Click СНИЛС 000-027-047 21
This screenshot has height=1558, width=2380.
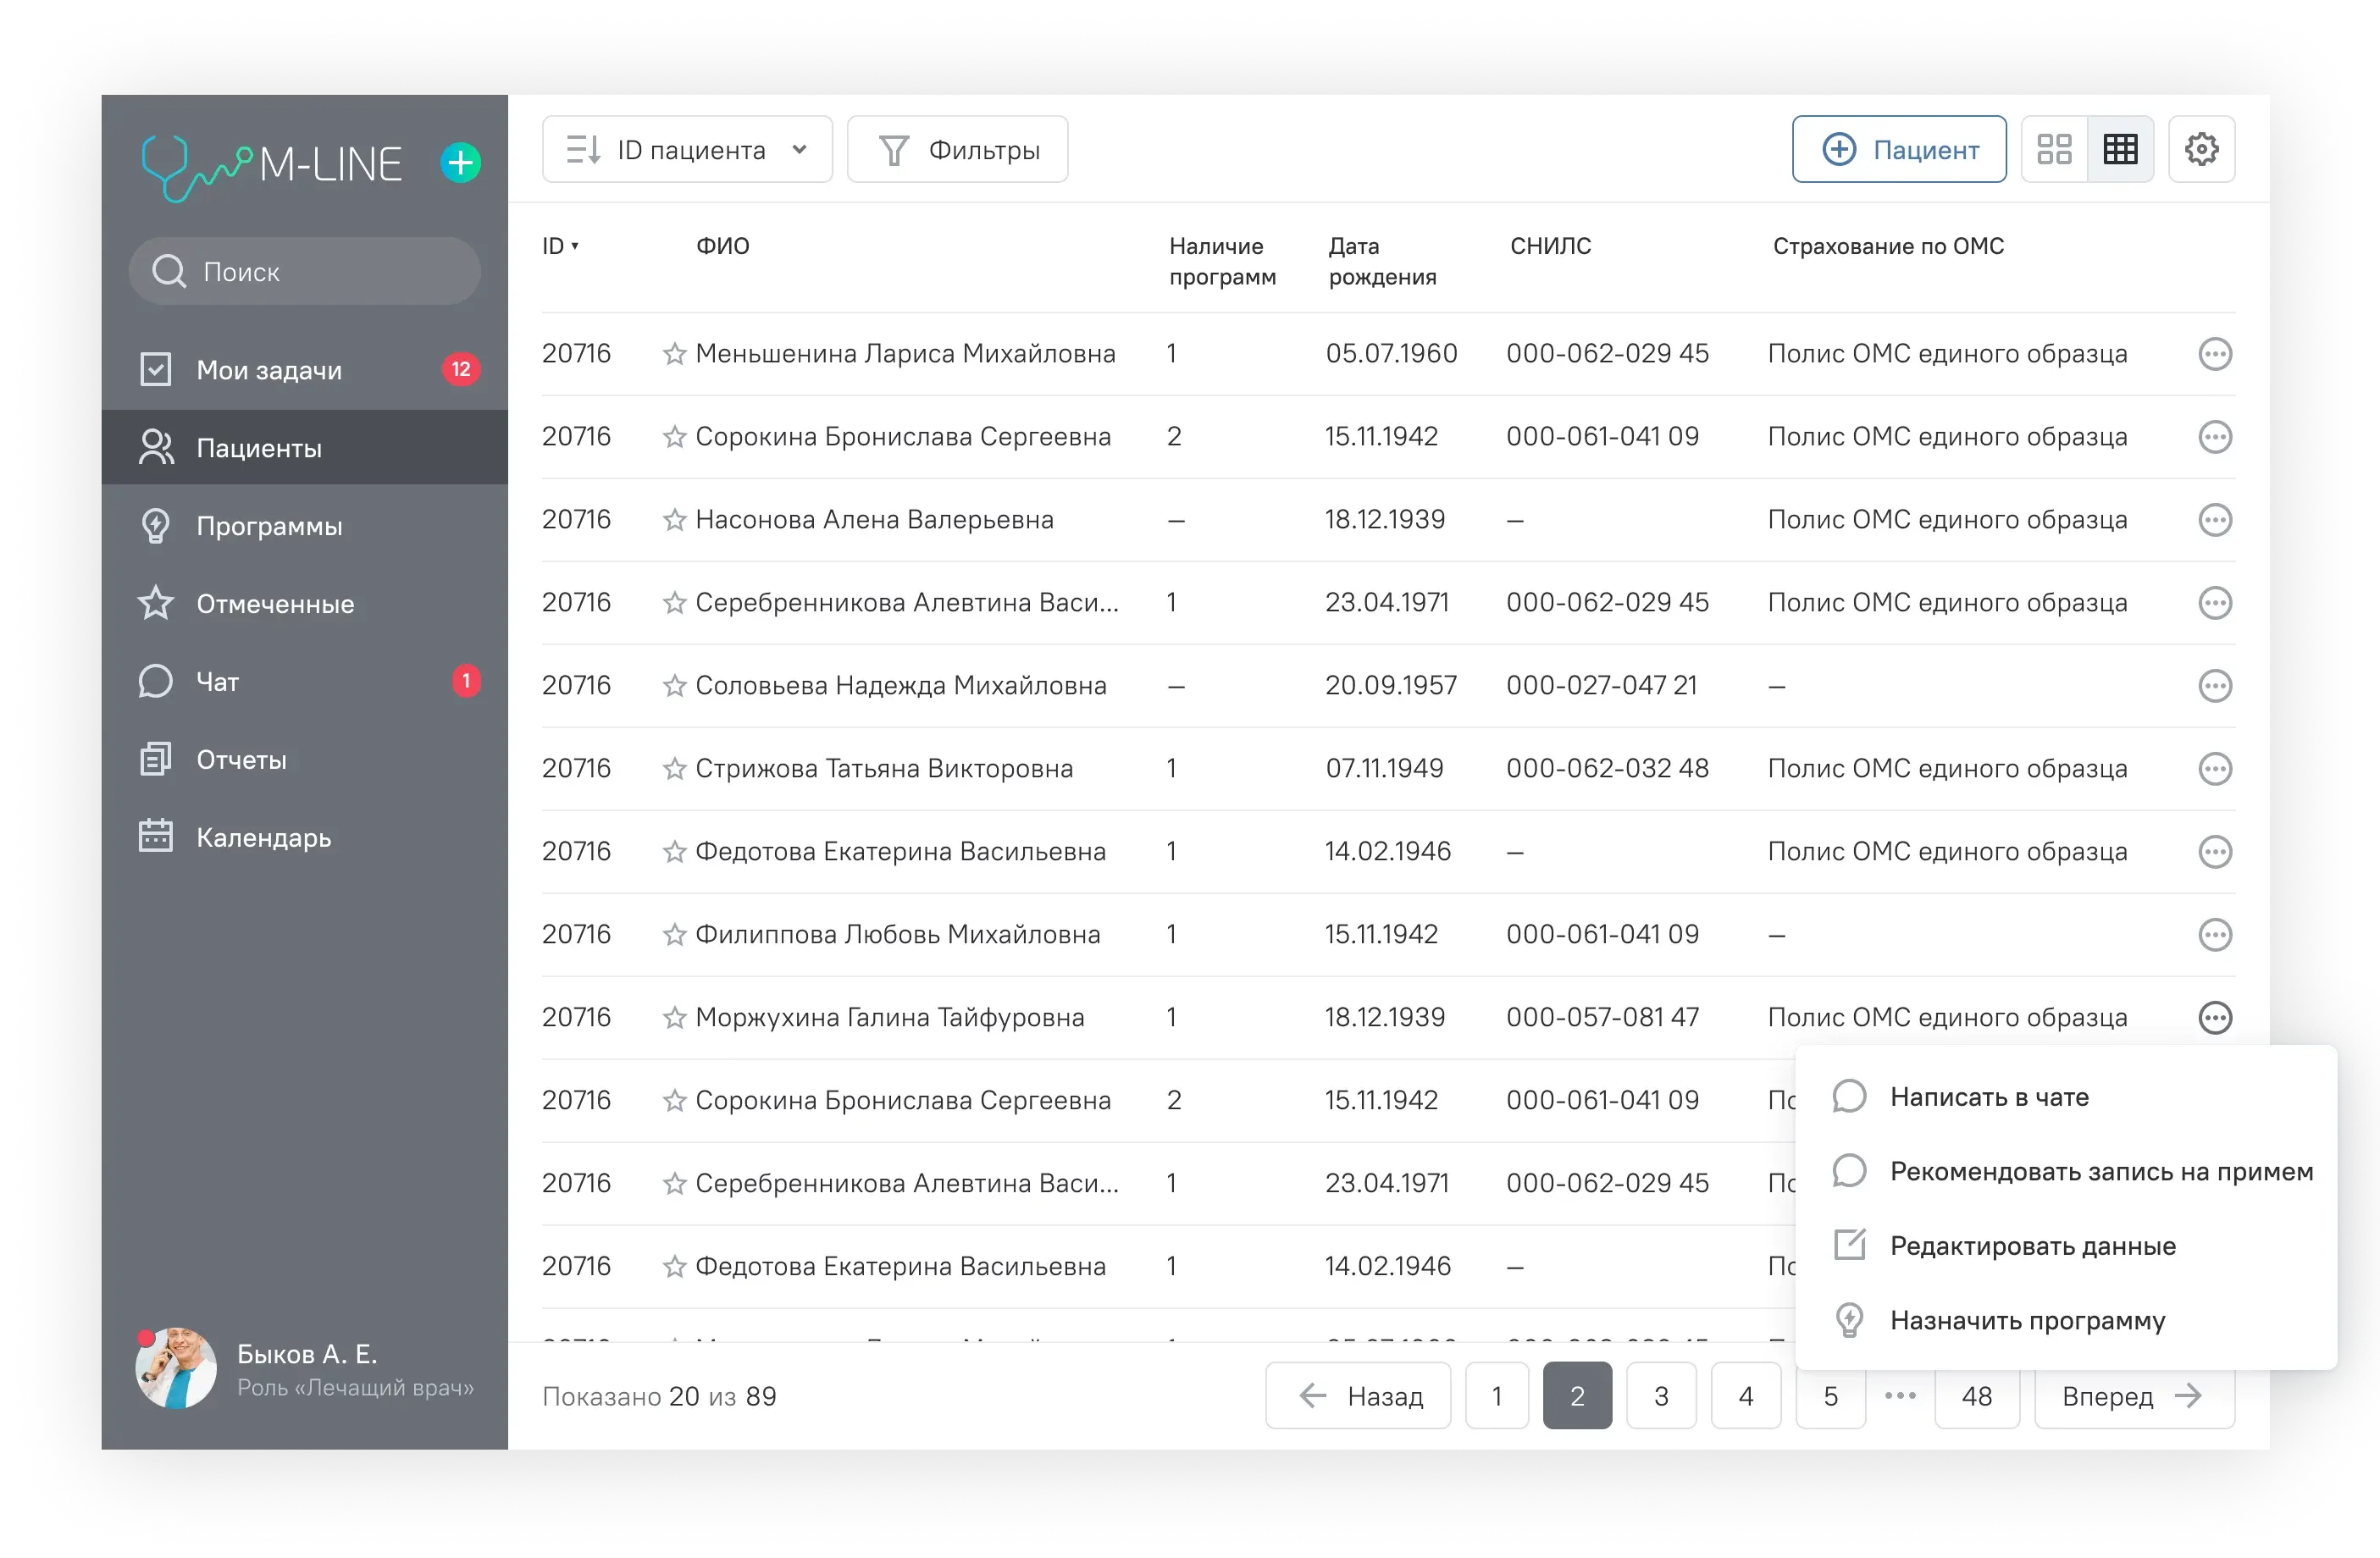pos(1601,686)
